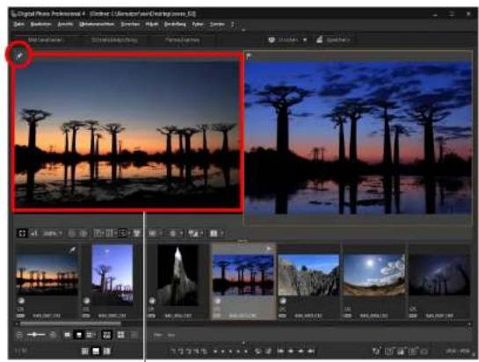Click the Bild bearbeiten button
Viewport: 479px width, 362px height.
pos(45,40)
